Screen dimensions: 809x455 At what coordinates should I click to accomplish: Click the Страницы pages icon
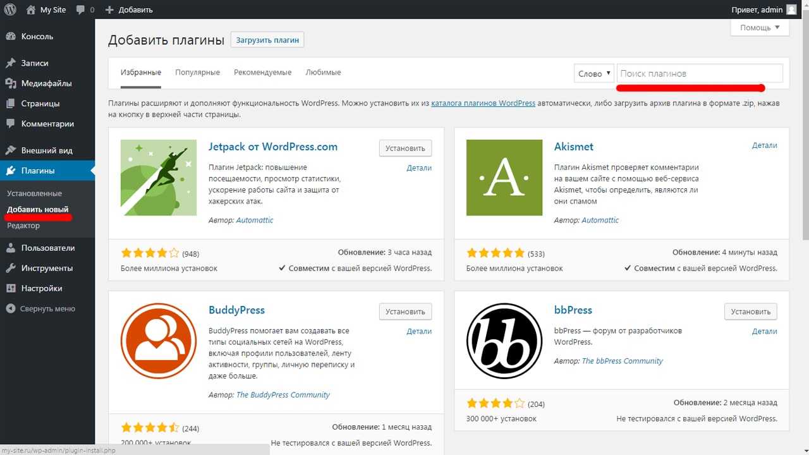point(11,104)
